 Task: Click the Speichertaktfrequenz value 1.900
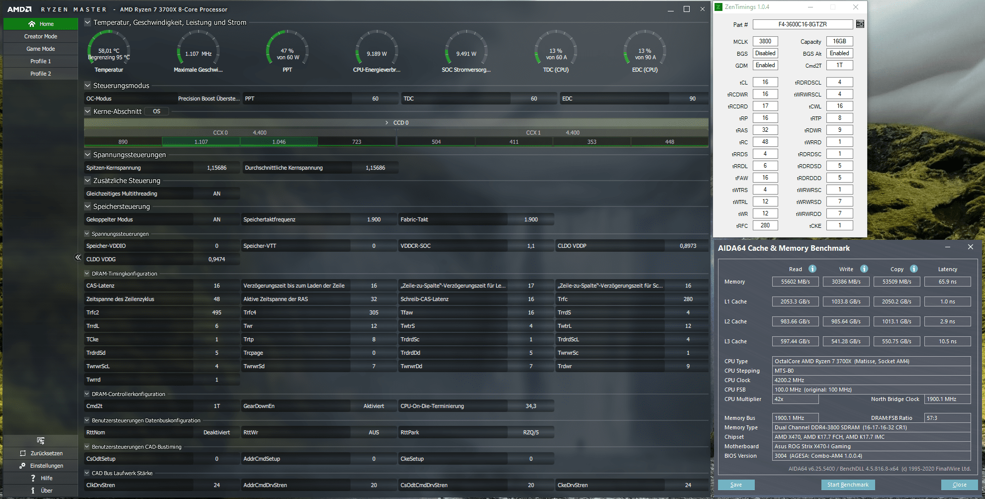373,219
